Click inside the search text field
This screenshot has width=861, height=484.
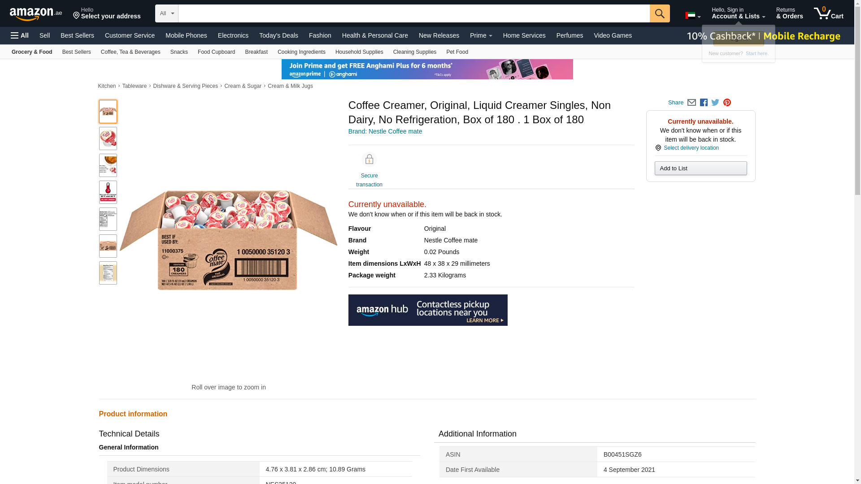pyautogui.click(x=413, y=13)
